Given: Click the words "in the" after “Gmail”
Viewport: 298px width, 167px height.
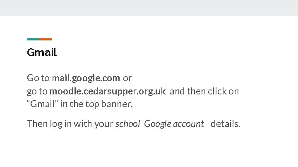Looking at the screenshot, I should tap(70, 104).
